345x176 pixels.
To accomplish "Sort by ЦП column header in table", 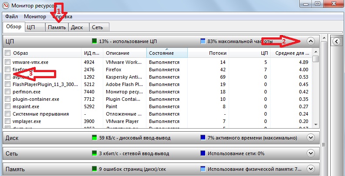I will [x=250, y=53].
